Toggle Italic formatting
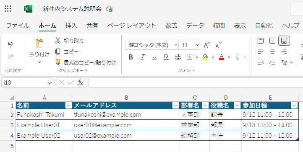Viewport: 303px width, 152px height. coord(143,57)
